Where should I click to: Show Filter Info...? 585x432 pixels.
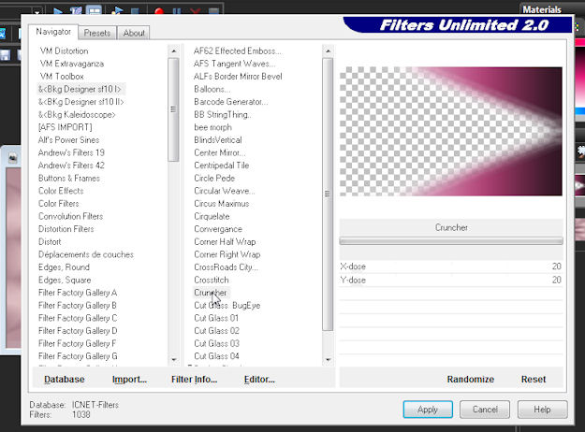(194, 379)
